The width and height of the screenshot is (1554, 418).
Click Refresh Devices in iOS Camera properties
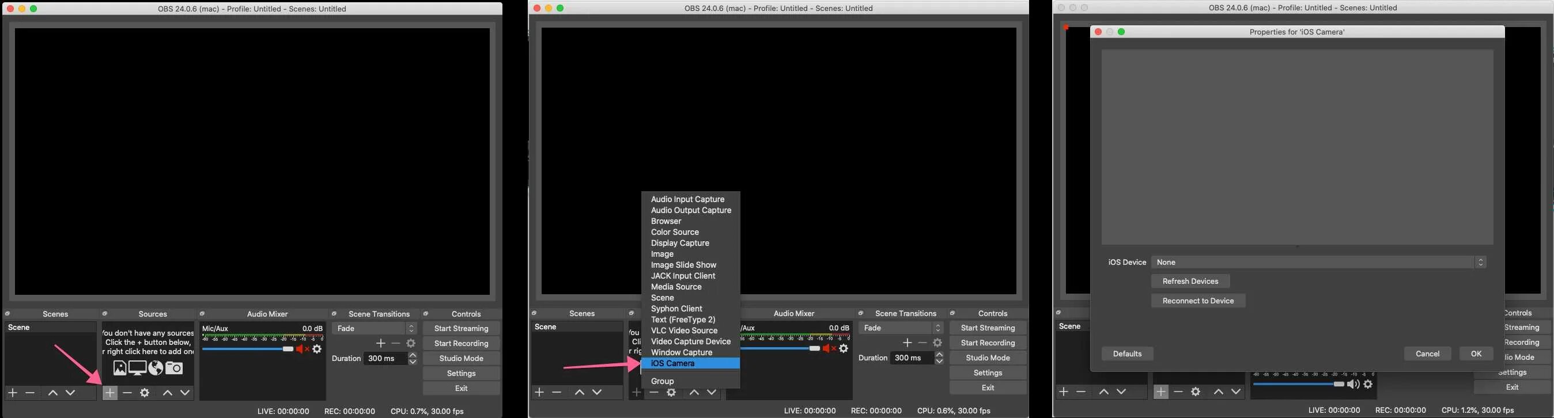[x=1190, y=281]
